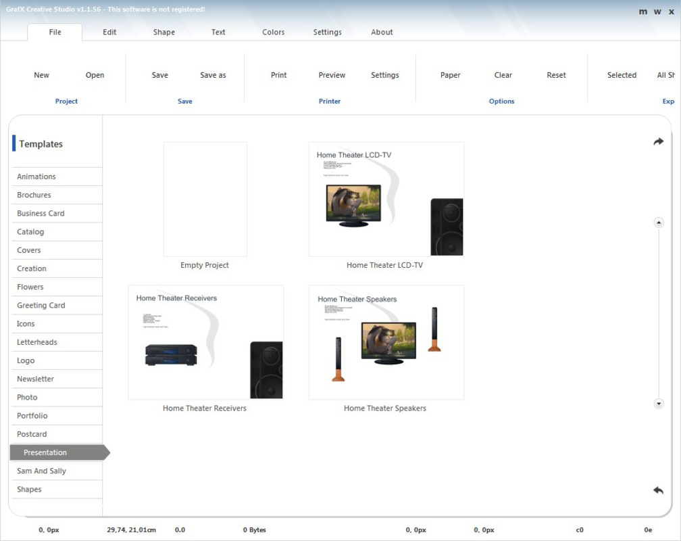Image resolution: width=681 pixels, height=541 pixels.
Task: Select the Business Card category
Action: (57, 214)
